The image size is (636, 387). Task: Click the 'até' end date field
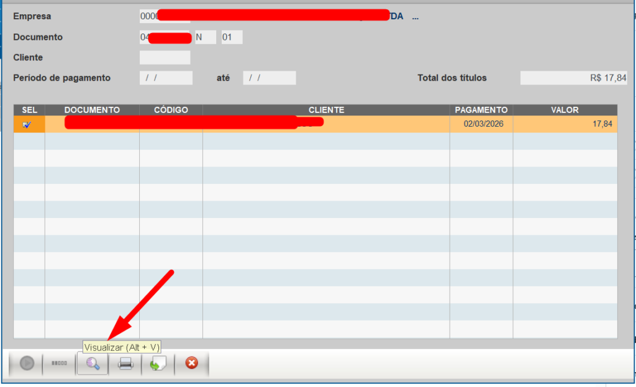tap(269, 78)
